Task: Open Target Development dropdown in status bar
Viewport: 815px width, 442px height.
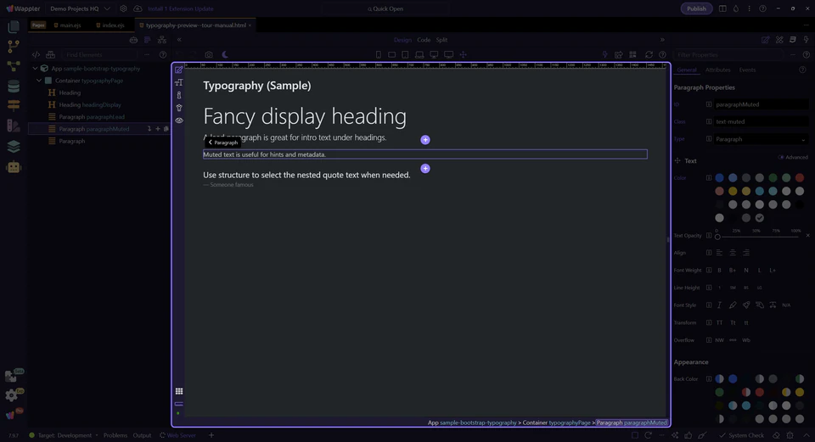Action: click(68, 435)
